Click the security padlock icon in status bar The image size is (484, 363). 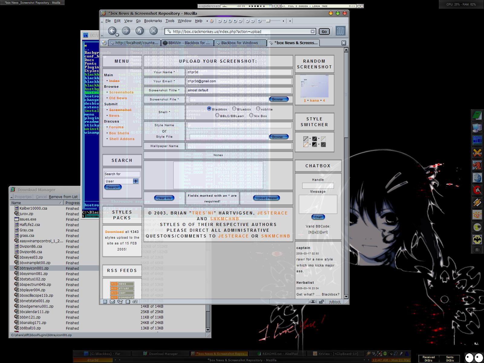322,302
